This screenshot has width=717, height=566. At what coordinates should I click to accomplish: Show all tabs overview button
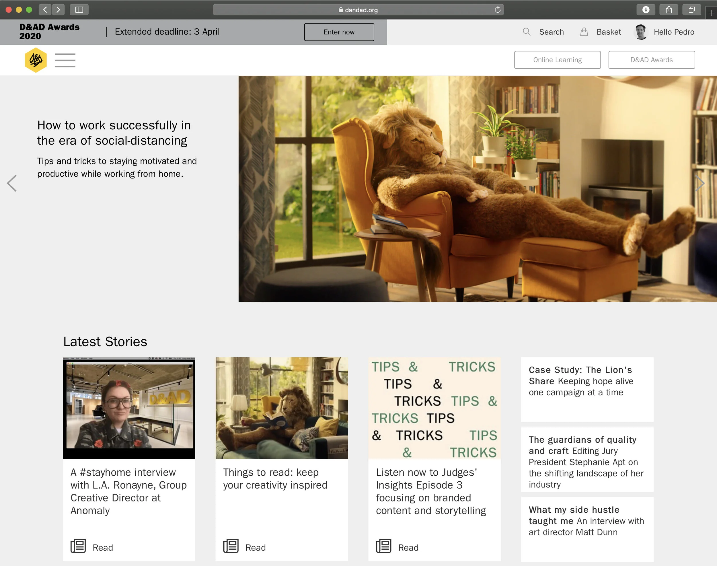(x=691, y=9)
